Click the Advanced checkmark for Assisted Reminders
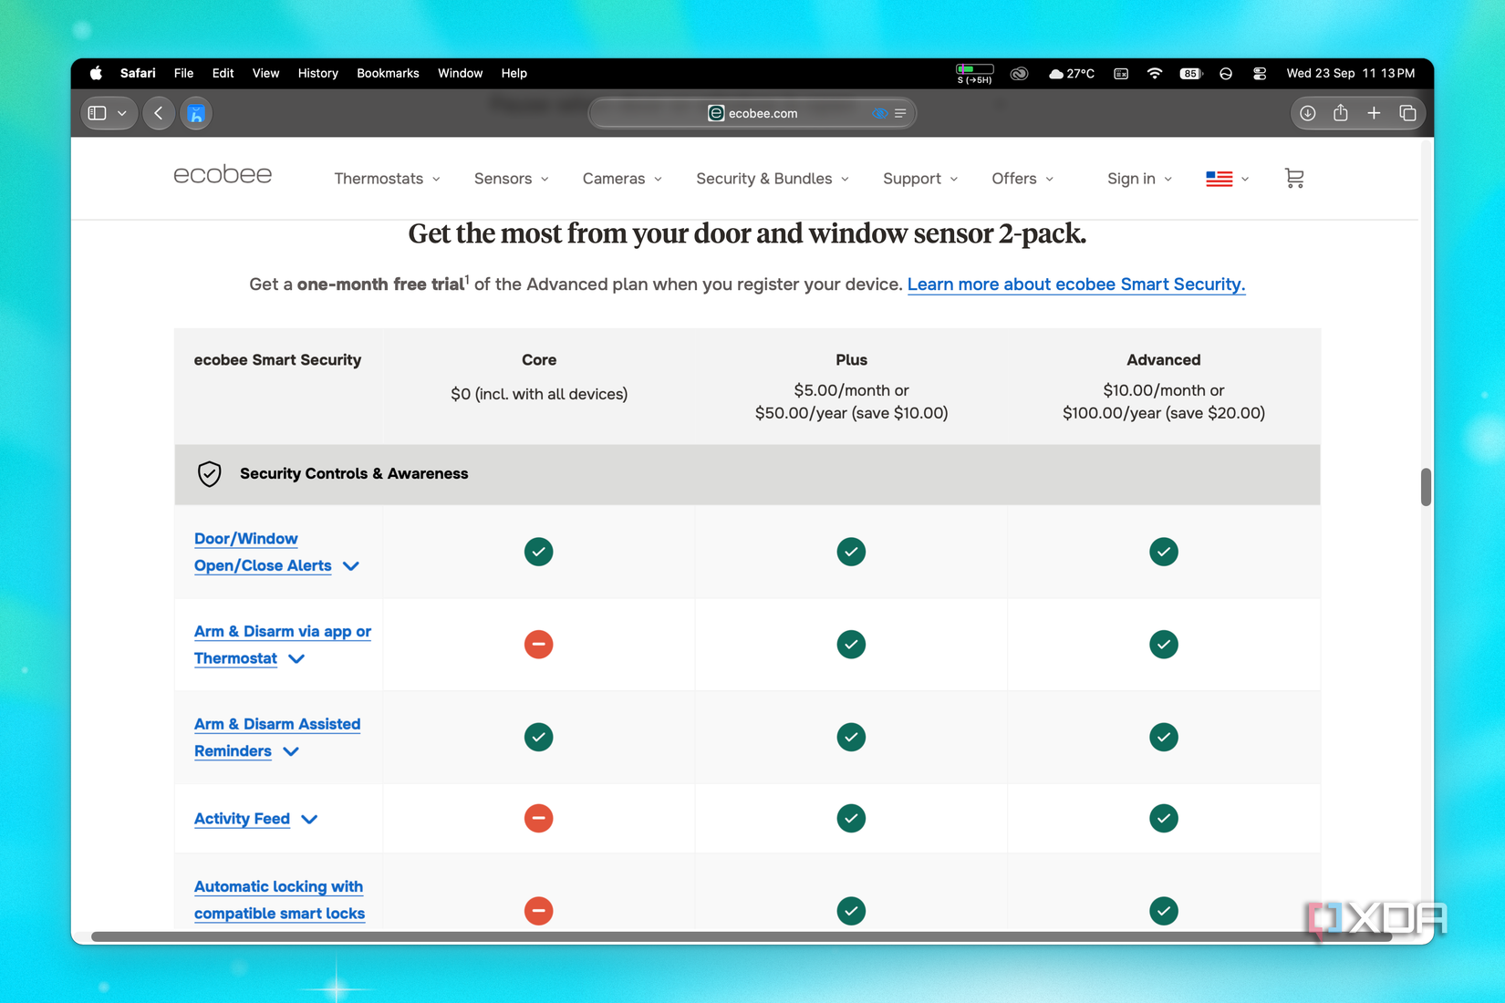The height and width of the screenshot is (1003, 1505). point(1164,737)
